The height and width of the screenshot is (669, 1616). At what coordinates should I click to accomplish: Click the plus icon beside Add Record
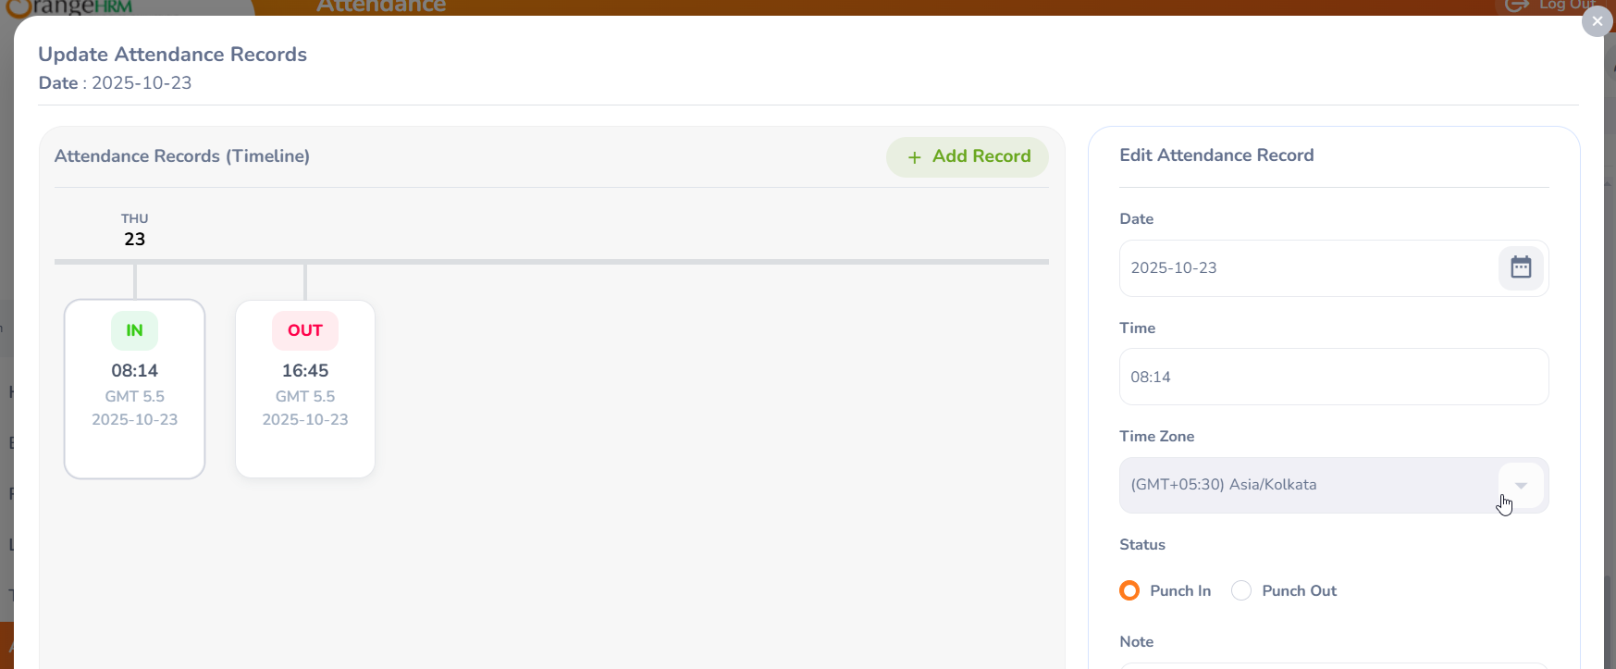coord(914,157)
